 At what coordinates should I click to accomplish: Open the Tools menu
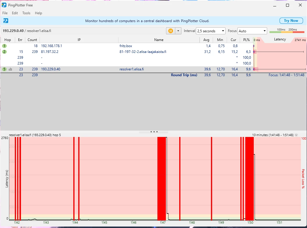(x=26, y=13)
